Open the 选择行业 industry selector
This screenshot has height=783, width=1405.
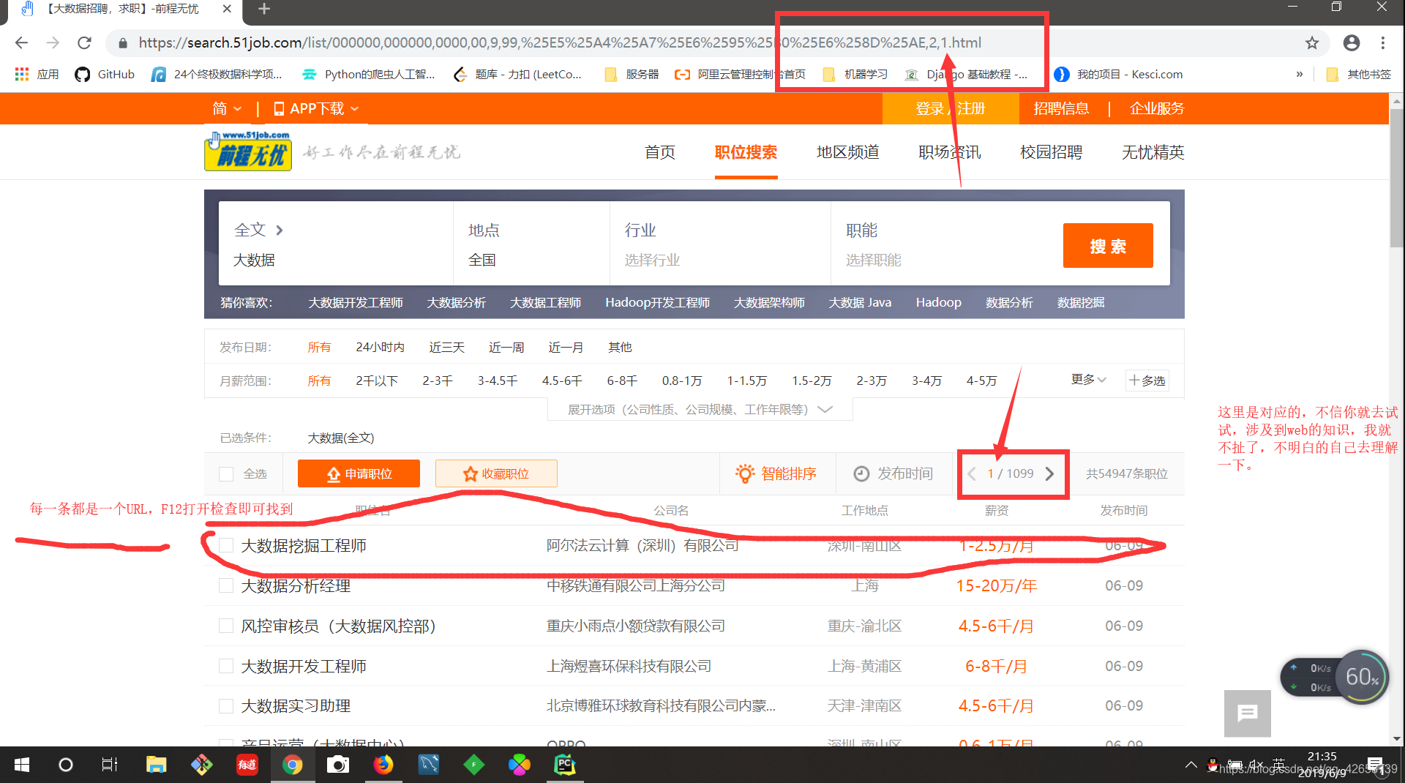pos(652,260)
